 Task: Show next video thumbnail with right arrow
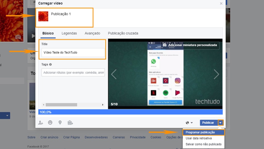point(216,74)
